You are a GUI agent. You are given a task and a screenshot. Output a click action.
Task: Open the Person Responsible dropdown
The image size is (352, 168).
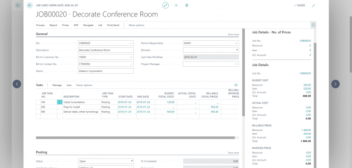point(236,43)
